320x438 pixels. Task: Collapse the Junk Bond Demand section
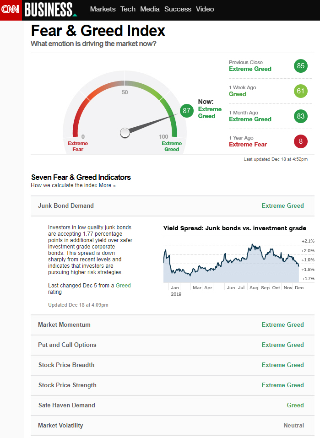point(173,206)
